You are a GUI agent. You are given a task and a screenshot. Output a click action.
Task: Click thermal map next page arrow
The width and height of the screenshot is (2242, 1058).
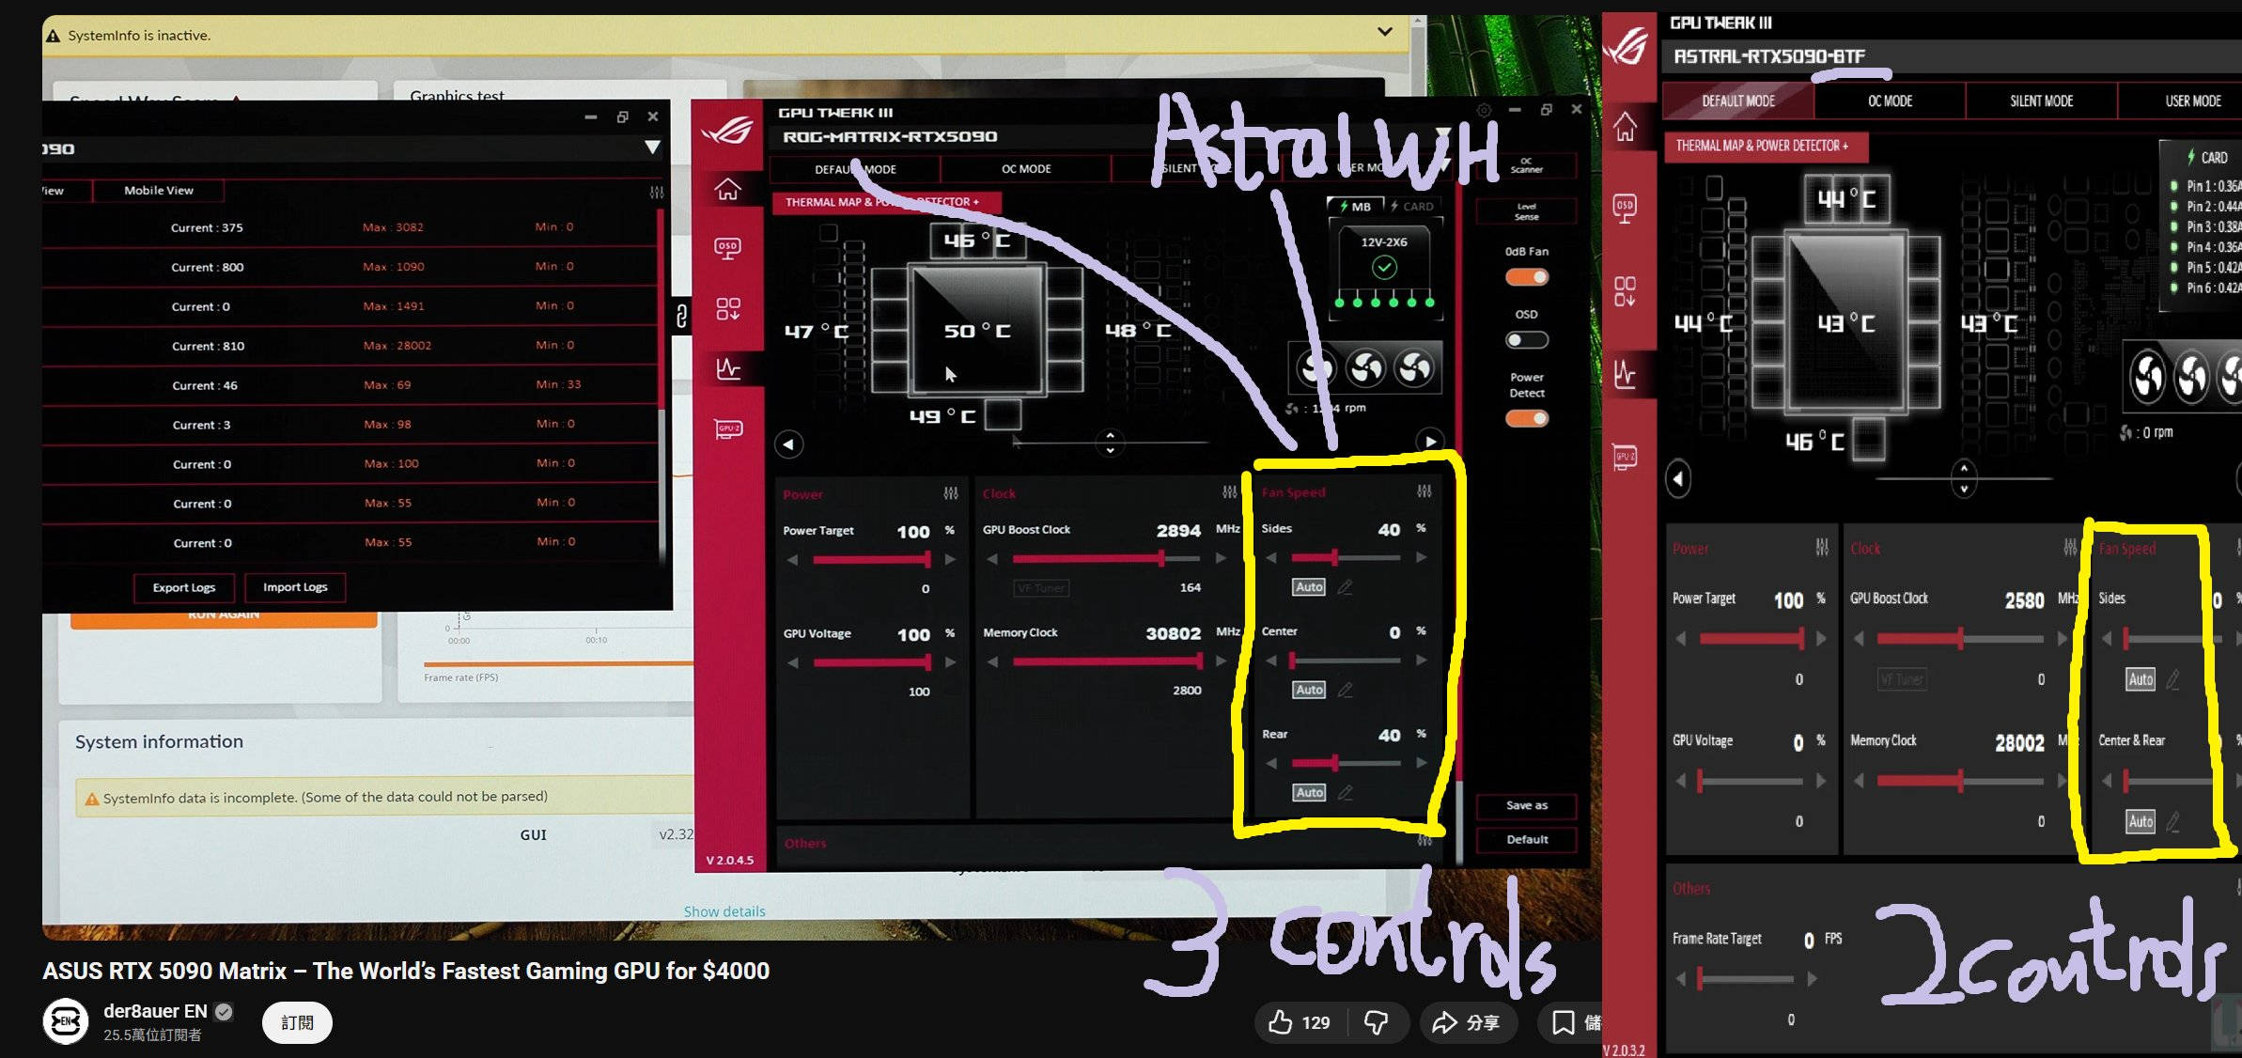pyautogui.click(x=1429, y=442)
